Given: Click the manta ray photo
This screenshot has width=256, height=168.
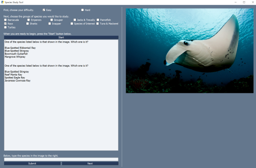Looking at the screenshot, I should click(x=190, y=51).
